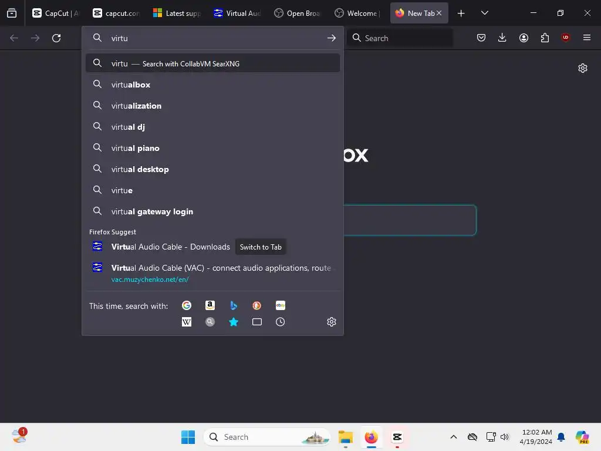Search this time with Wikipedia

click(187, 322)
